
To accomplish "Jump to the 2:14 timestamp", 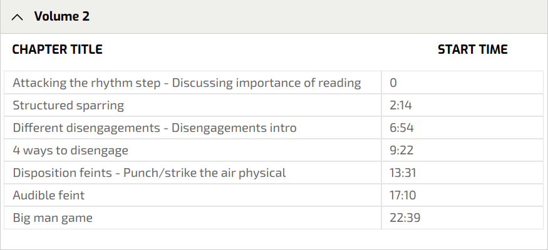I will click(401, 105).
